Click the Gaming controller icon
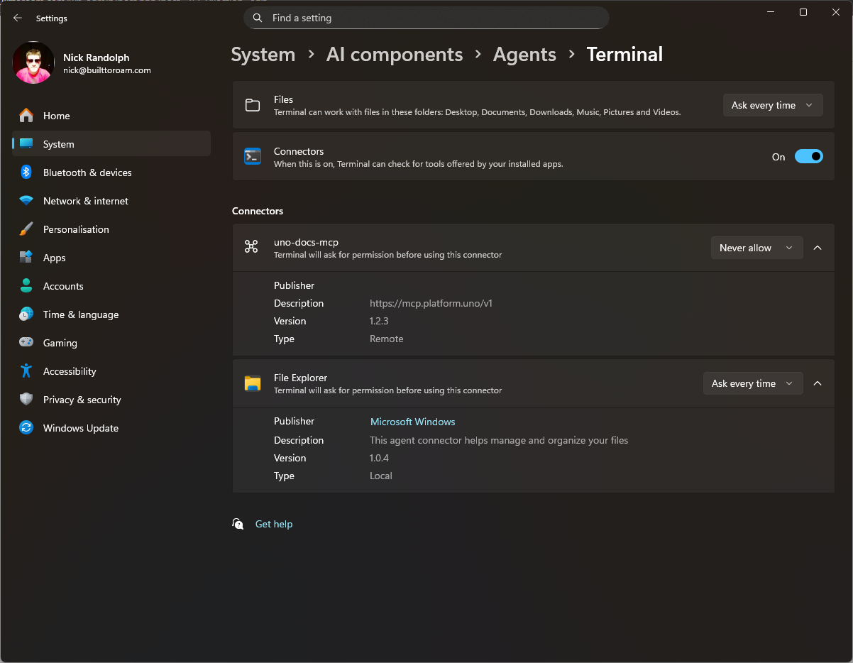The image size is (853, 663). (x=26, y=343)
